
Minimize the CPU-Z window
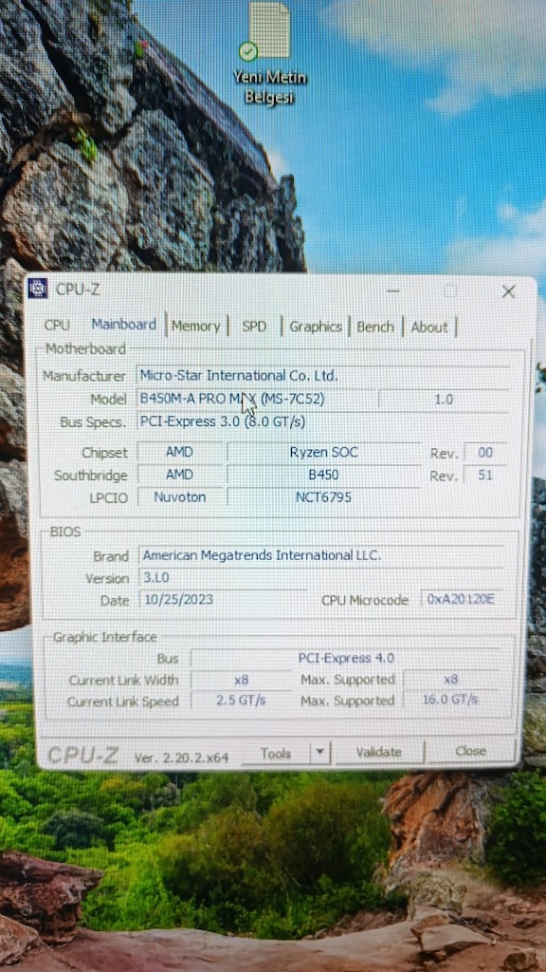click(x=393, y=290)
